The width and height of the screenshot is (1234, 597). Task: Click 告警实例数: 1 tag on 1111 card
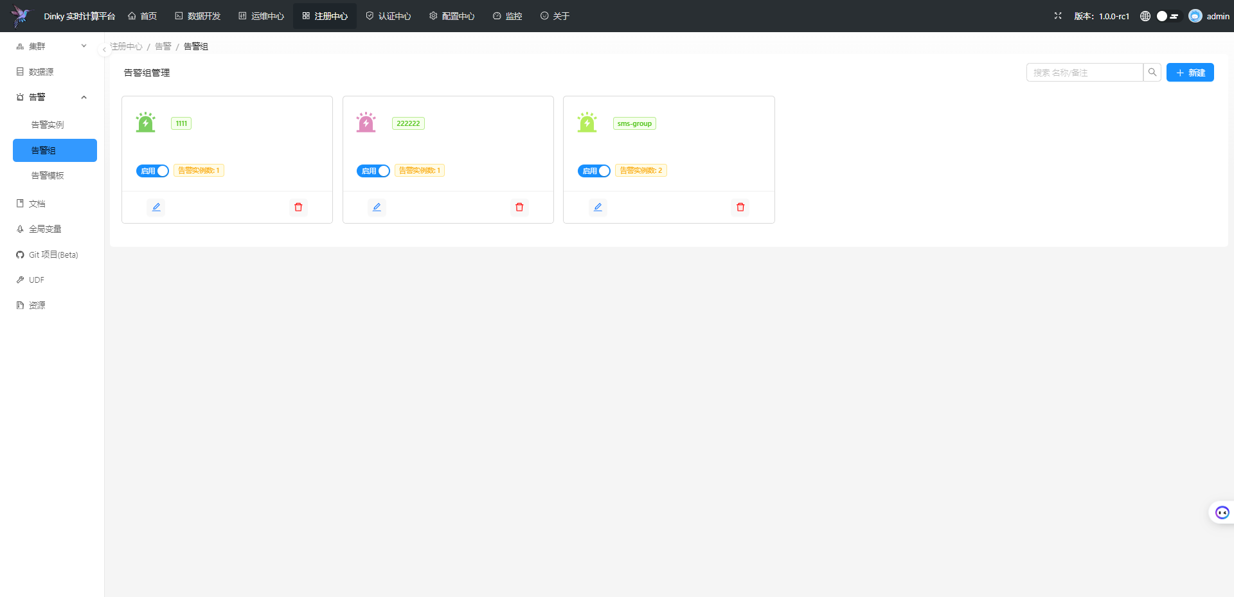point(199,170)
